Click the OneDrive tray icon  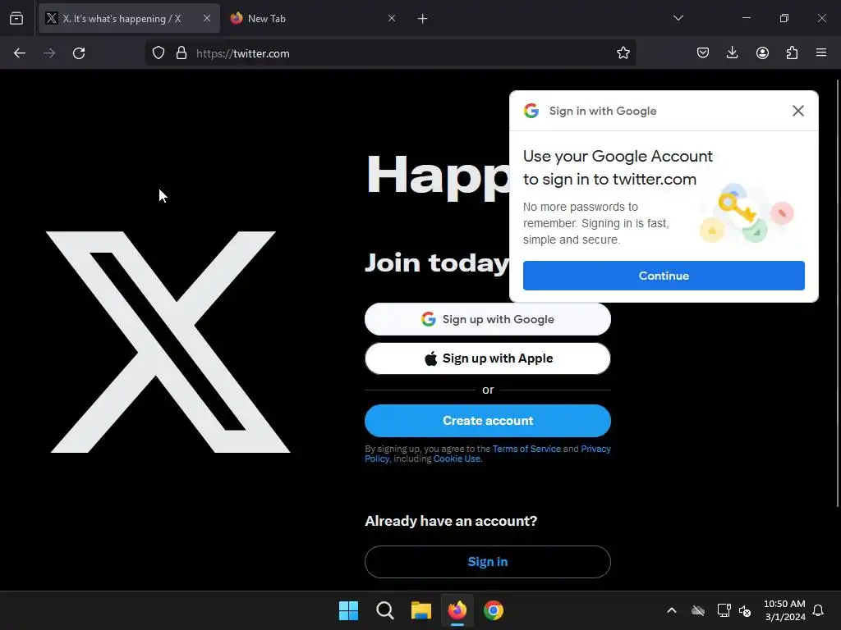(x=698, y=610)
